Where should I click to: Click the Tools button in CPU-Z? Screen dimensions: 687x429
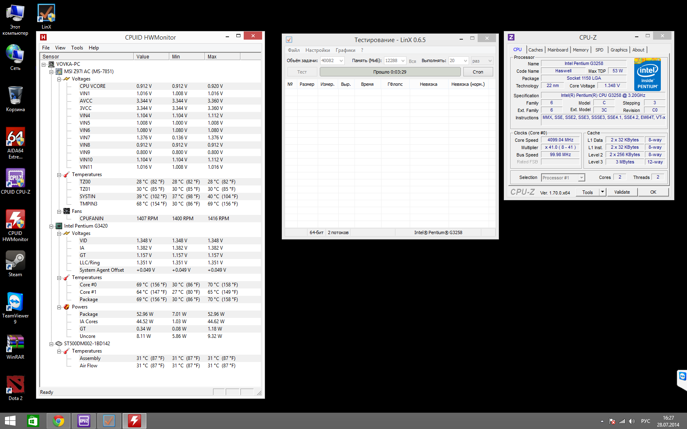tap(588, 192)
